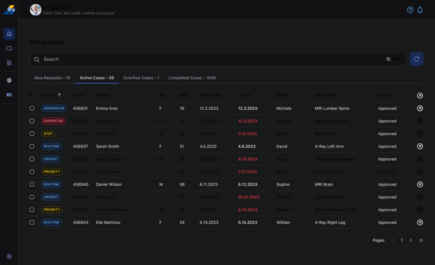
Task: Open the Completed Cases tab
Action: (x=192, y=78)
